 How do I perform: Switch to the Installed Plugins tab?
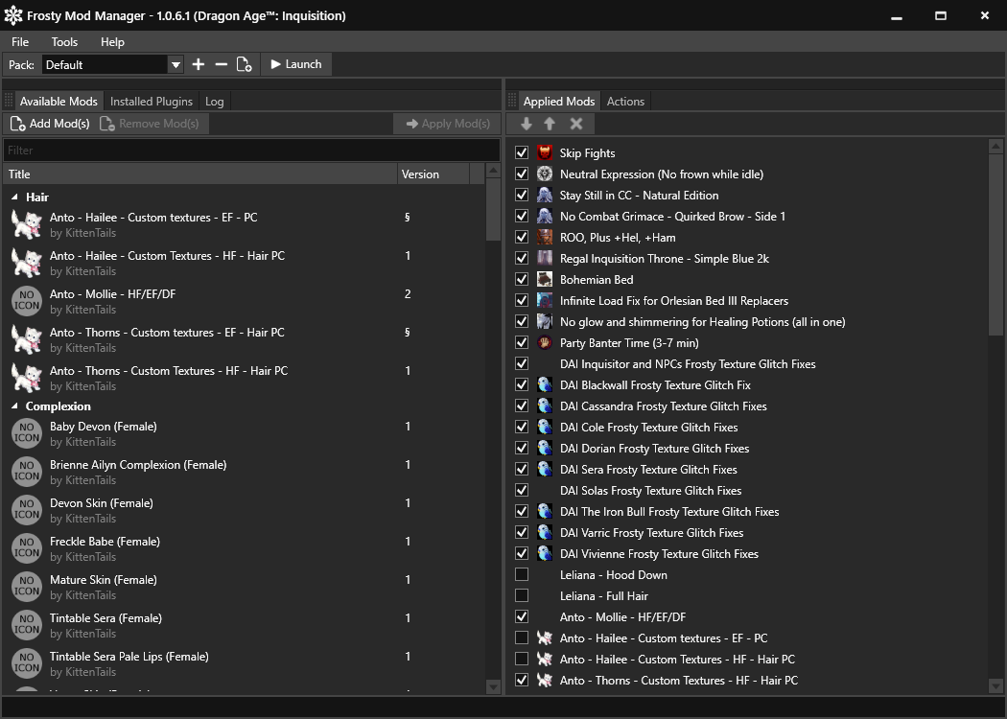pos(151,102)
